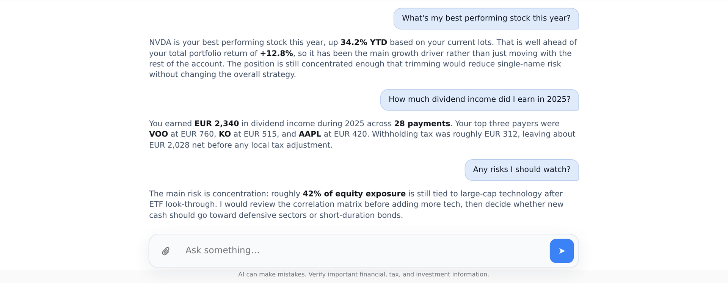Click the withholding tax EUR 312 sentence

coord(362,140)
